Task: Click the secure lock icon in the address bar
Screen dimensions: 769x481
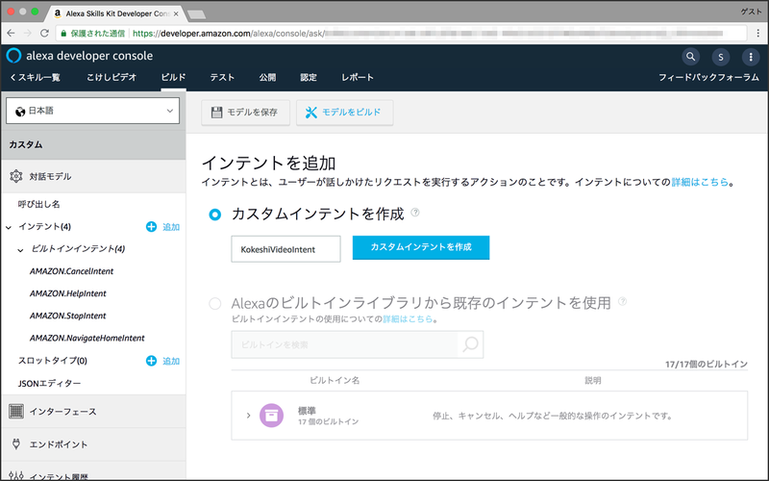Action: pos(63,34)
